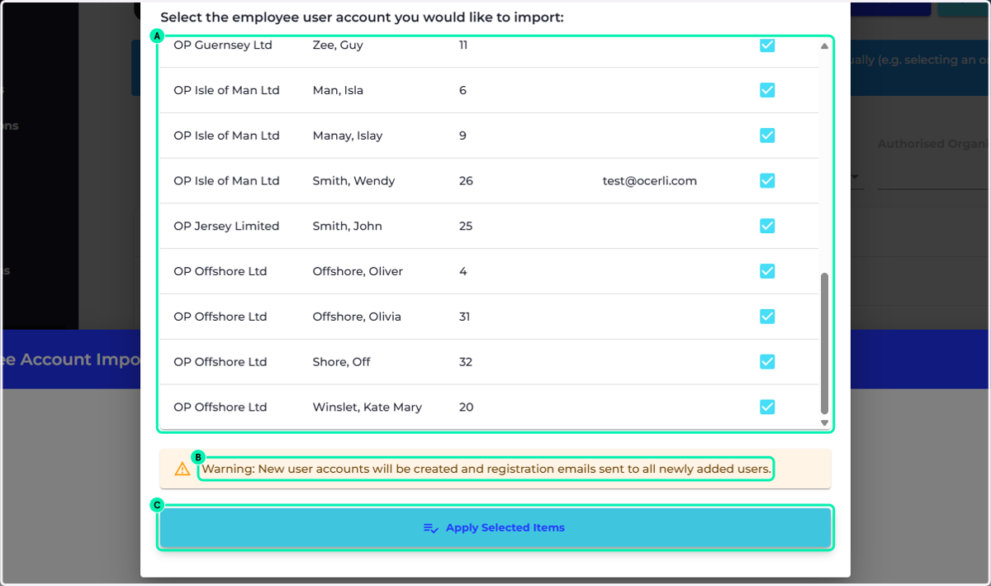Click OP Offshore Ltd in Winslet row
The image size is (991, 586).
pos(220,407)
